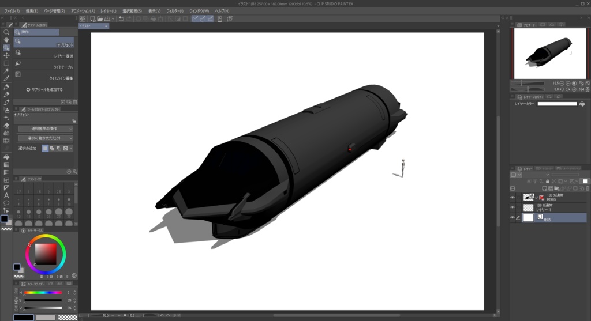Hide レイヤー 1 layer via eye icon
Viewport: 591px width, 321px height.
[513, 207]
